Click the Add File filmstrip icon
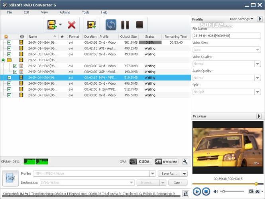This screenshot has height=199, width=265. point(52,25)
